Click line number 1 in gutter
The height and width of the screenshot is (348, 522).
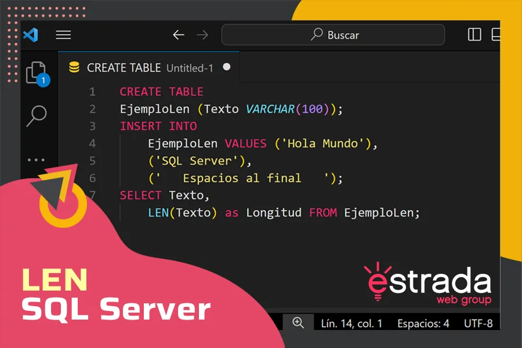(92, 92)
